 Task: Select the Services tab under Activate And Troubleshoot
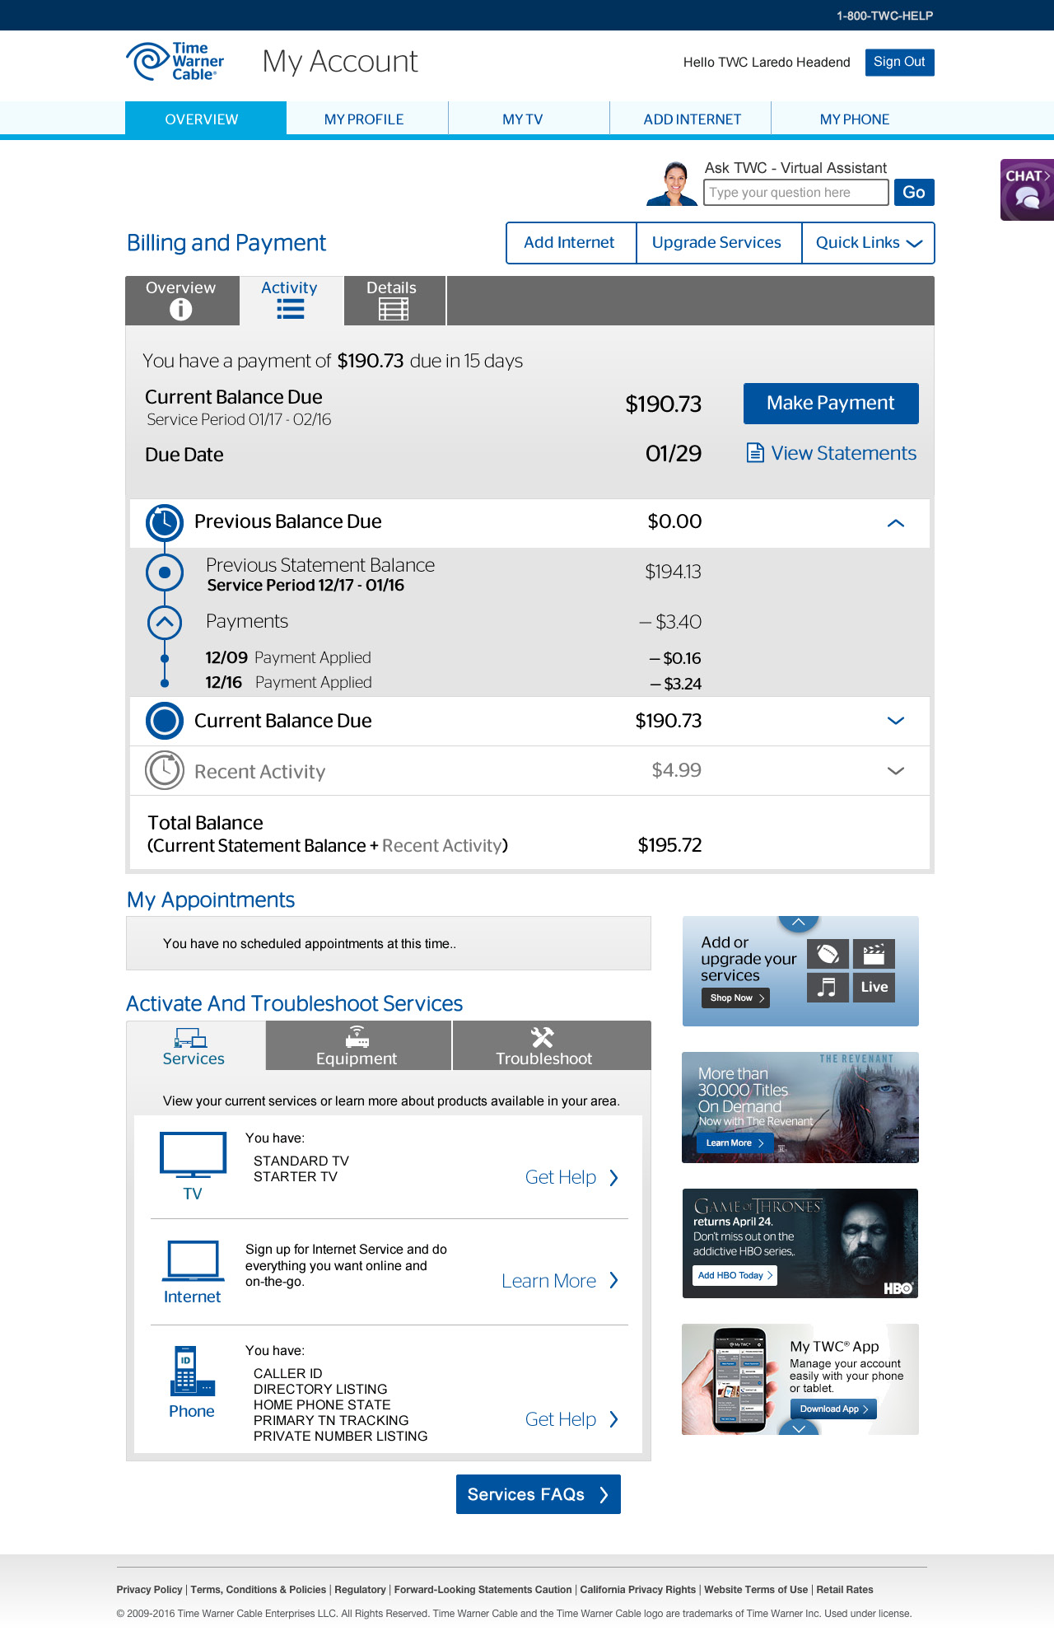click(195, 1046)
